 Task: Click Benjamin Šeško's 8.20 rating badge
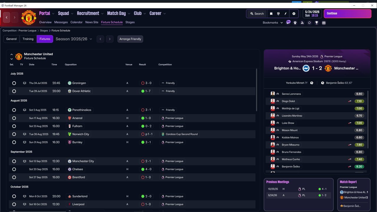359,167
